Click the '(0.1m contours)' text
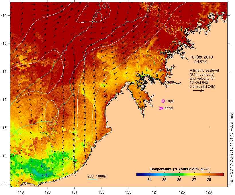The image size is (235, 195). tap(202, 75)
